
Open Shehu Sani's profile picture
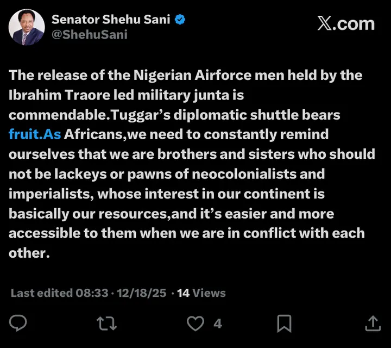click(x=26, y=27)
